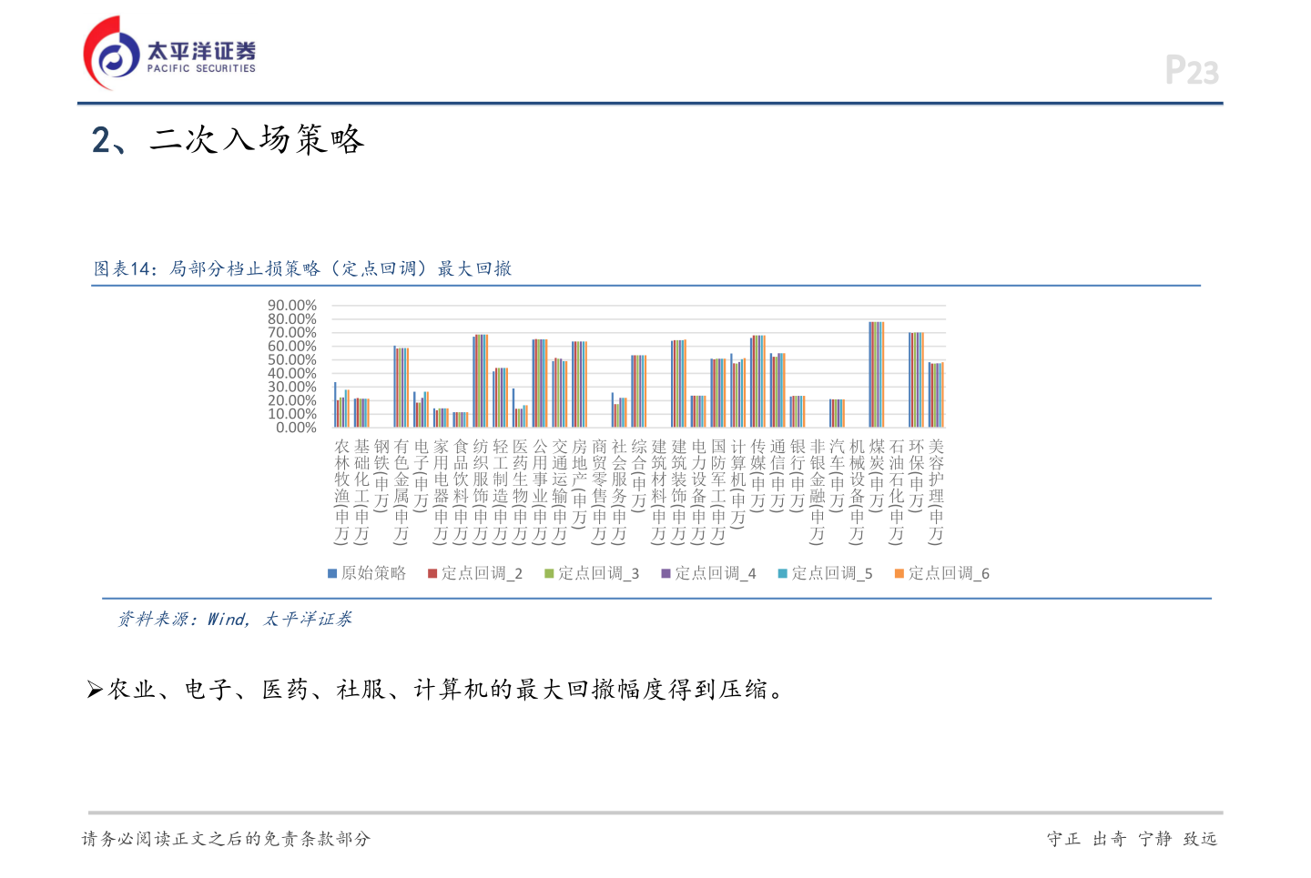Click the 70.00% y-axis label

point(292,333)
